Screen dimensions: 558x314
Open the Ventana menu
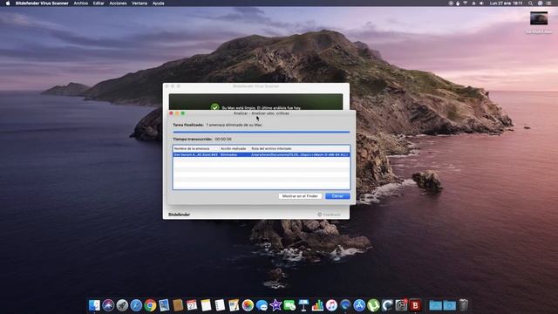[139, 3]
